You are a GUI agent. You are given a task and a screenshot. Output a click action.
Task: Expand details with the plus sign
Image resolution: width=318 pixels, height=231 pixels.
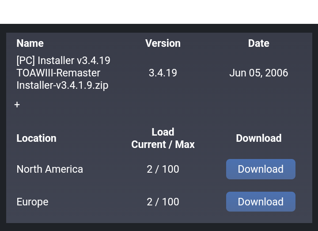[x=17, y=105]
